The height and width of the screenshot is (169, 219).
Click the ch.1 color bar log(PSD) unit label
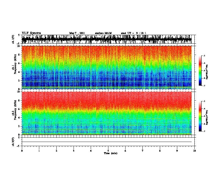click(x=207, y=72)
